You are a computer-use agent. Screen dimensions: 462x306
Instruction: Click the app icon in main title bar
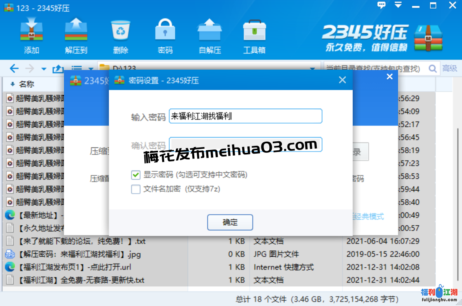point(9,7)
